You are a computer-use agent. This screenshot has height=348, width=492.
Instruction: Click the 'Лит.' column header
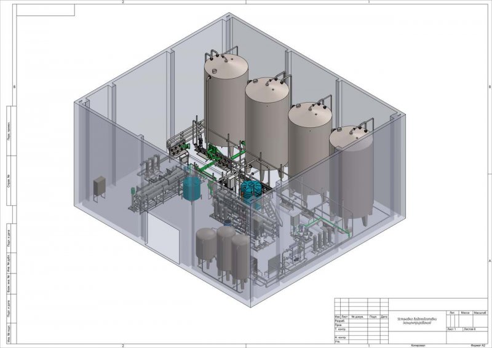tap(452, 313)
